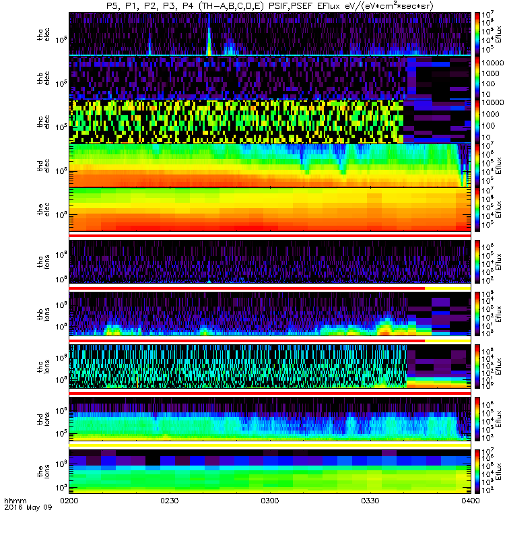
Task: Click the '2016 May 09' date label
Action: 28,507
